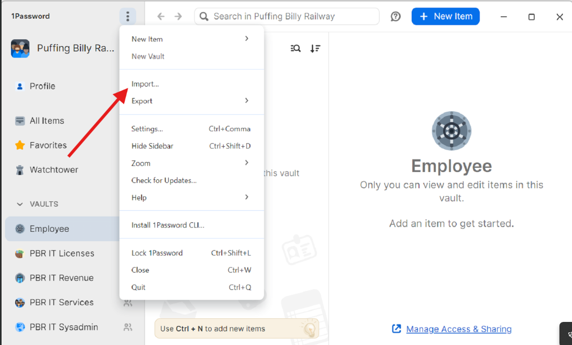Click the Use Ctrl + N tip banner

[x=237, y=329]
